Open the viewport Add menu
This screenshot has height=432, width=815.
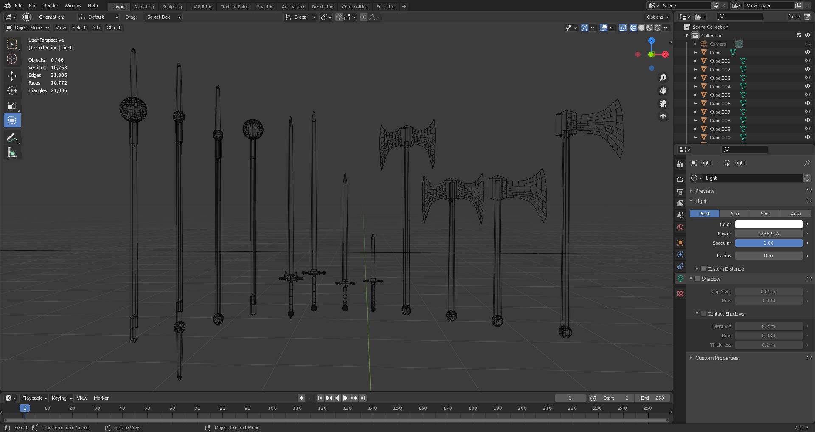pyautogui.click(x=96, y=28)
